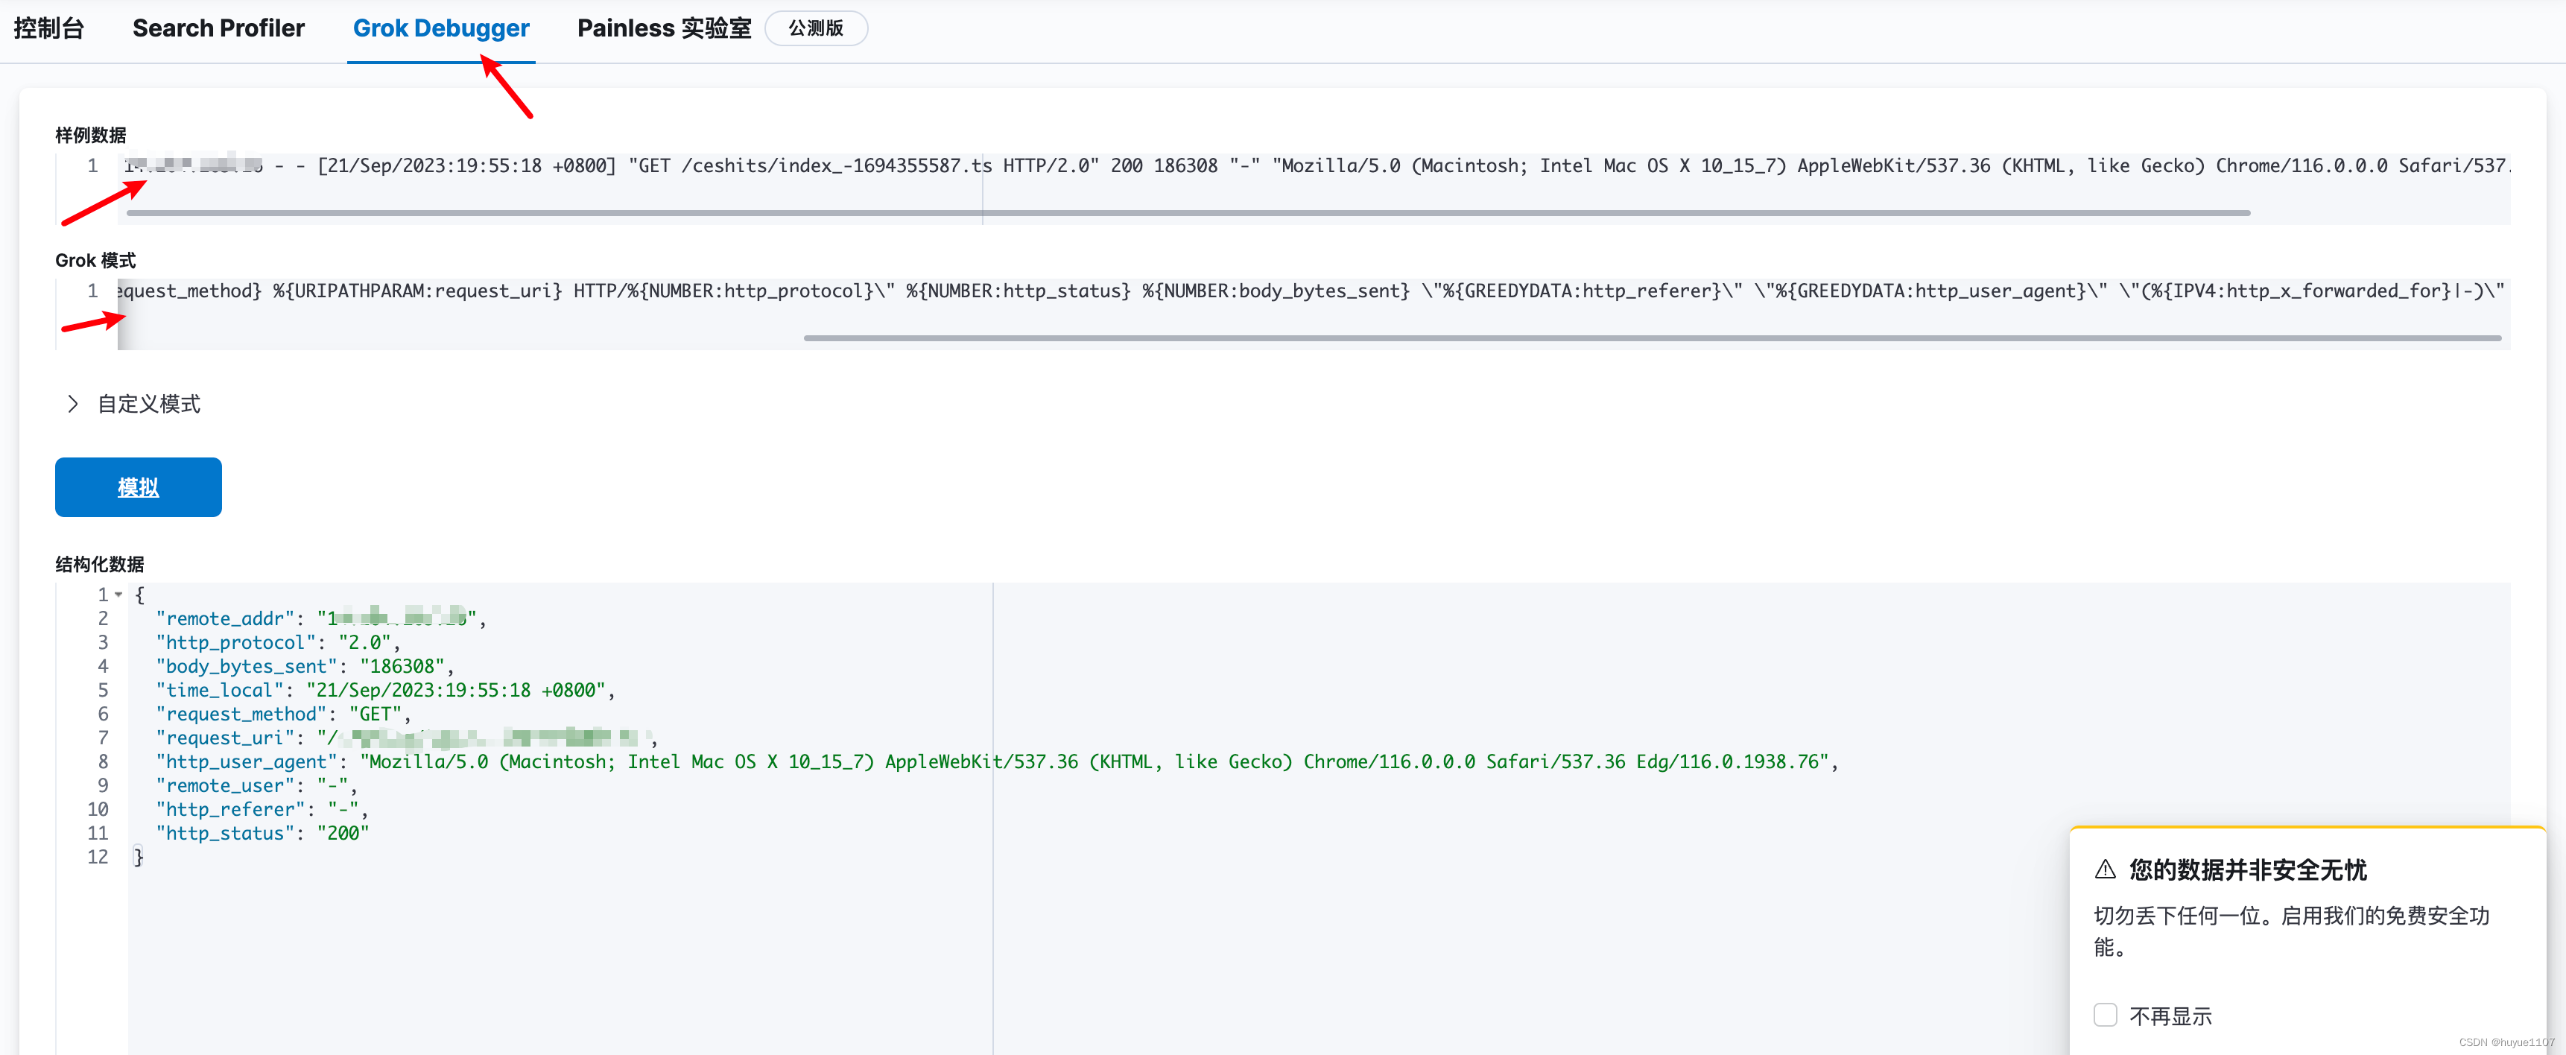Image resolution: width=2566 pixels, height=1055 pixels.
Task: Select the Grok Debugger tab
Action: point(440,28)
